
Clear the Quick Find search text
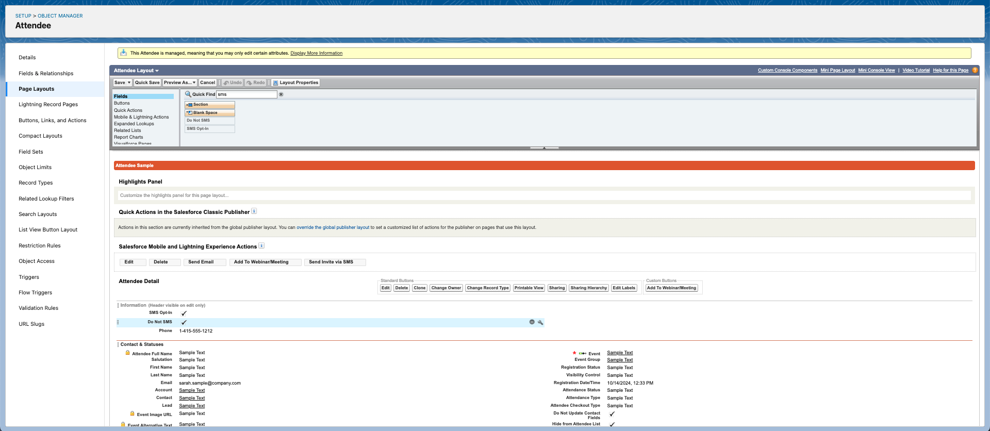(x=281, y=94)
